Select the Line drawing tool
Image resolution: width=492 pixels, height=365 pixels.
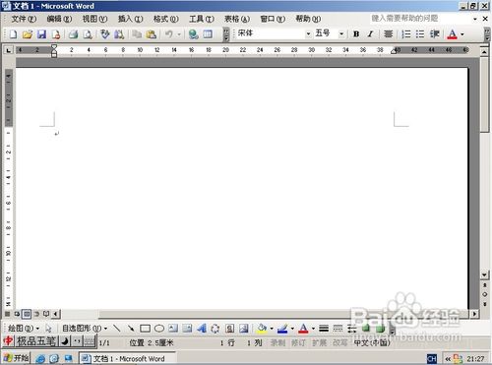[116, 328]
